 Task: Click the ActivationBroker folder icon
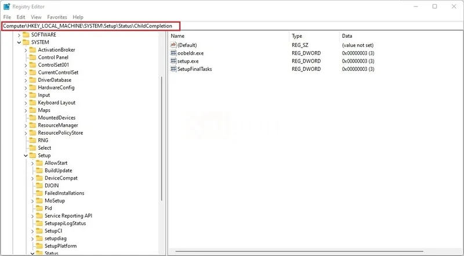coord(32,50)
